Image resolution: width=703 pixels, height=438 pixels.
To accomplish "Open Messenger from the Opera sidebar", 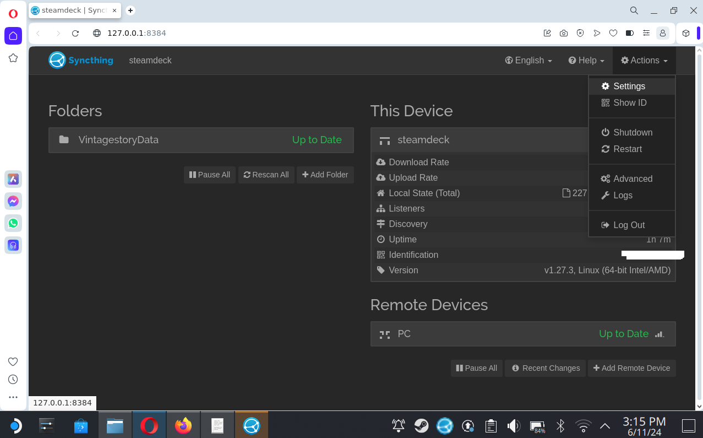I will click(13, 201).
